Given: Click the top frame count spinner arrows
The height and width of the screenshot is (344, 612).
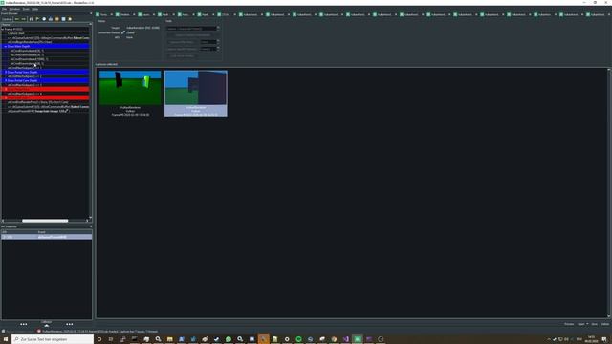Looking at the screenshot, I should 218,28.
